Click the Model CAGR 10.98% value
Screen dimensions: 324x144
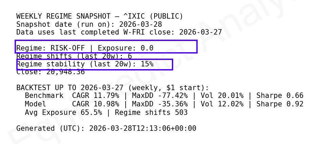(95, 104)
